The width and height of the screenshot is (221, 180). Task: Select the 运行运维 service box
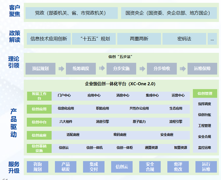206,167
